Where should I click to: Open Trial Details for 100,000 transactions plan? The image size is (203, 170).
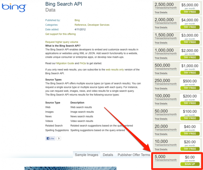coord(161,104)
